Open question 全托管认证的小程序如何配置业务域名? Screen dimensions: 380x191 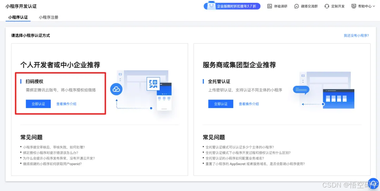[x=235, y=158]
